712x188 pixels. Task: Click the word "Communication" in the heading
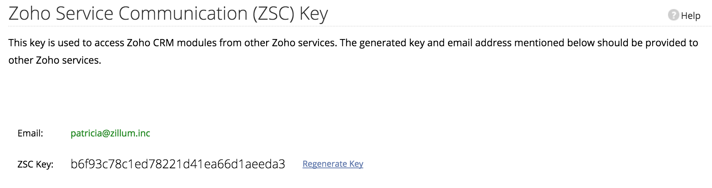click(x=183, y=14)
